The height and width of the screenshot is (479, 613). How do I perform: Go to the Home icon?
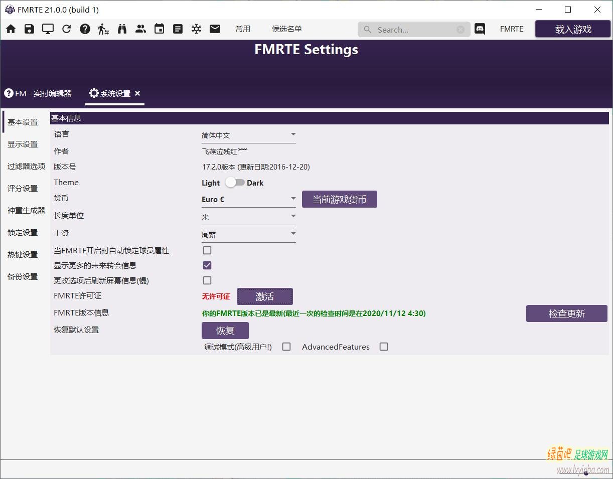[x=11, y=29]
